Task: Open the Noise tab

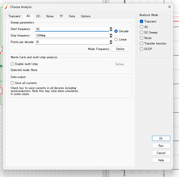Action: (50, 16)
